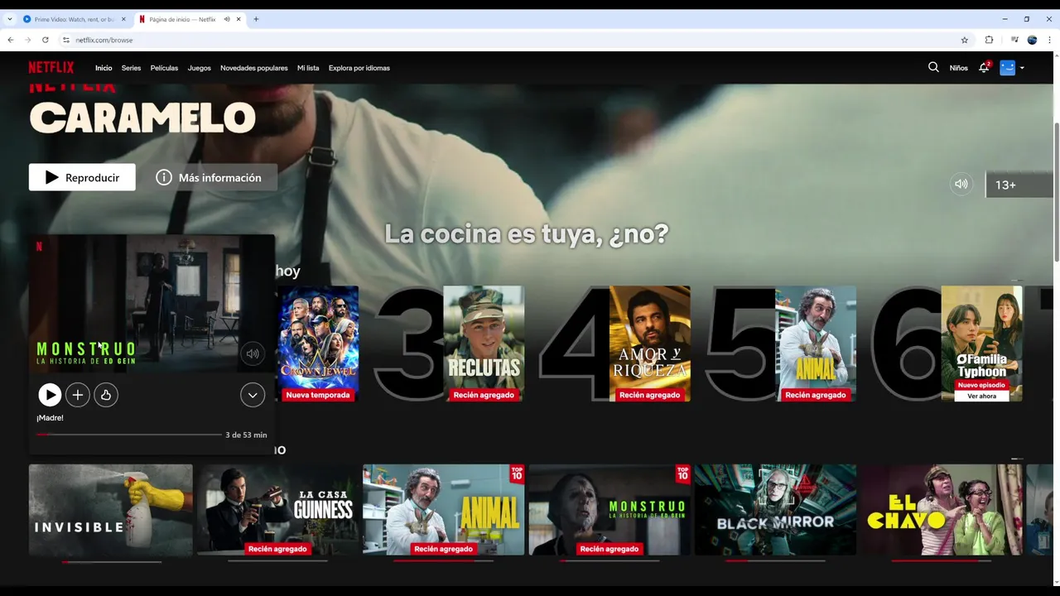
Task: Play Monstruo from the preview card
Action: [50, 396]
